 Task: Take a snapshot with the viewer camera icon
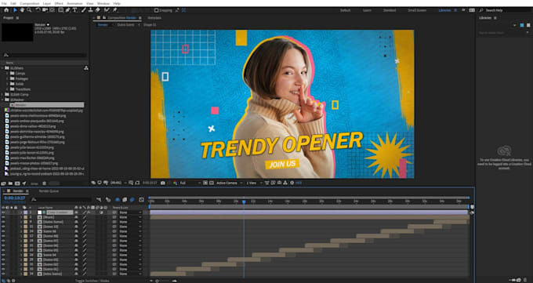click(x=163, y=183)
